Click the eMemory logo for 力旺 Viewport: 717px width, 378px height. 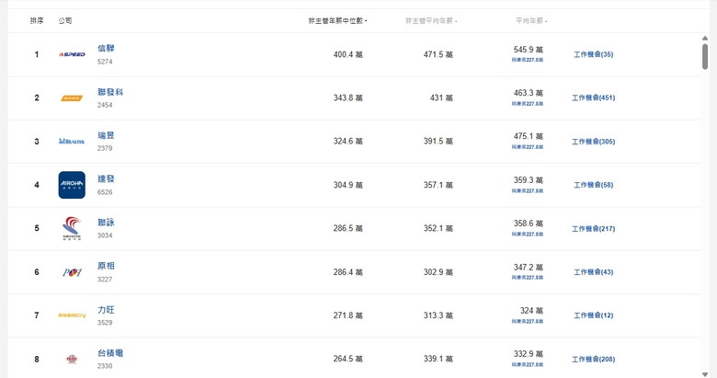(72, 315)
